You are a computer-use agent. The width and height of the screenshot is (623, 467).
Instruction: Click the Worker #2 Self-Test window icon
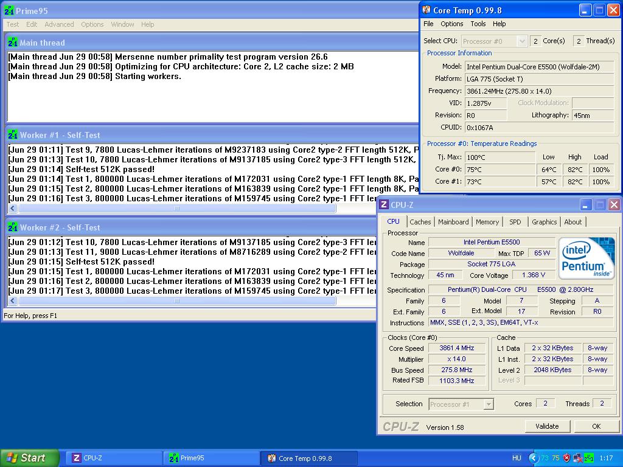tap(12, 227)
